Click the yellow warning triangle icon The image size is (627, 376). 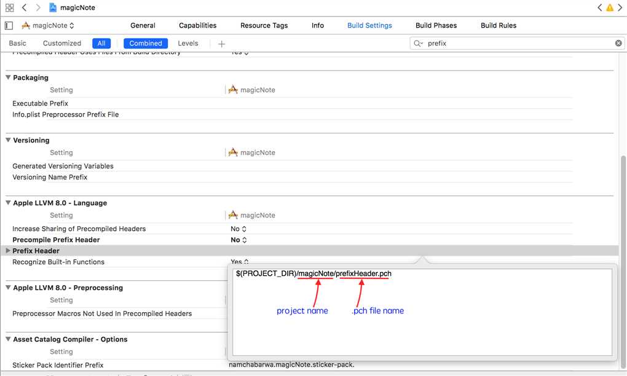(x=610, y=7)
